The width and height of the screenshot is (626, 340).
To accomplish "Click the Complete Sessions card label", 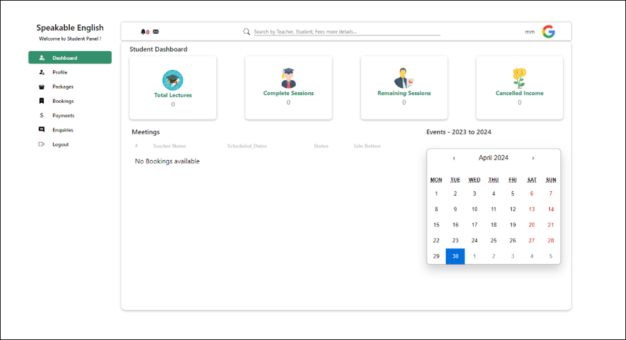I will click(x=288, y=93).
